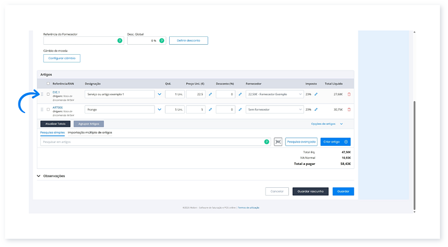Click Guardar rascunho button
Image resolution: width=448 pixels, height=247 pixels.
(311, 191)
